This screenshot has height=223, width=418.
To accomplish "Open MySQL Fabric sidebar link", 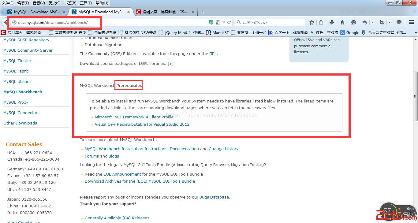I will click(x=16, y=71).
